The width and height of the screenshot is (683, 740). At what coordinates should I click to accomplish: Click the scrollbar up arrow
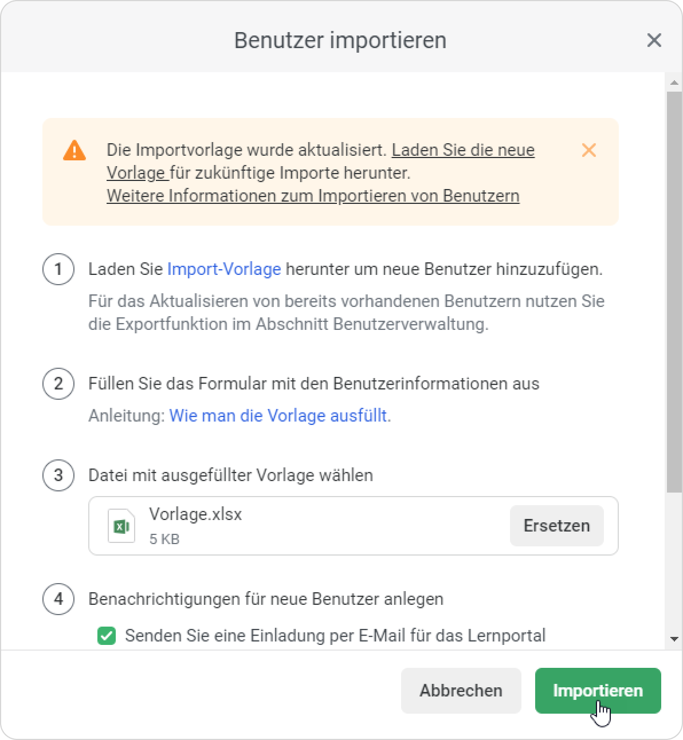[x=674, y=84]
